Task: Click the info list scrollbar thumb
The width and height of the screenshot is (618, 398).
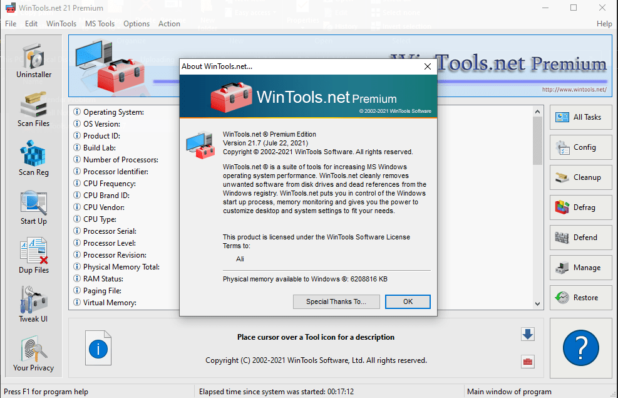Action: click(x=537, y=141)
